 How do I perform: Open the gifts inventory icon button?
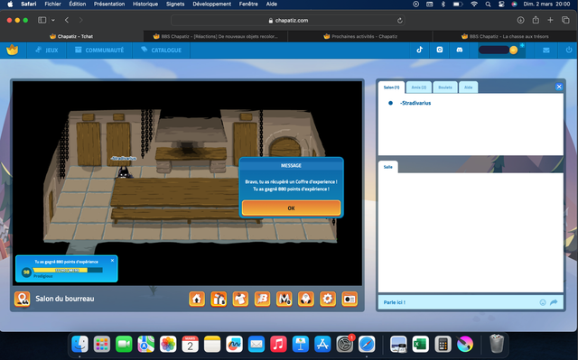(219, 299)
